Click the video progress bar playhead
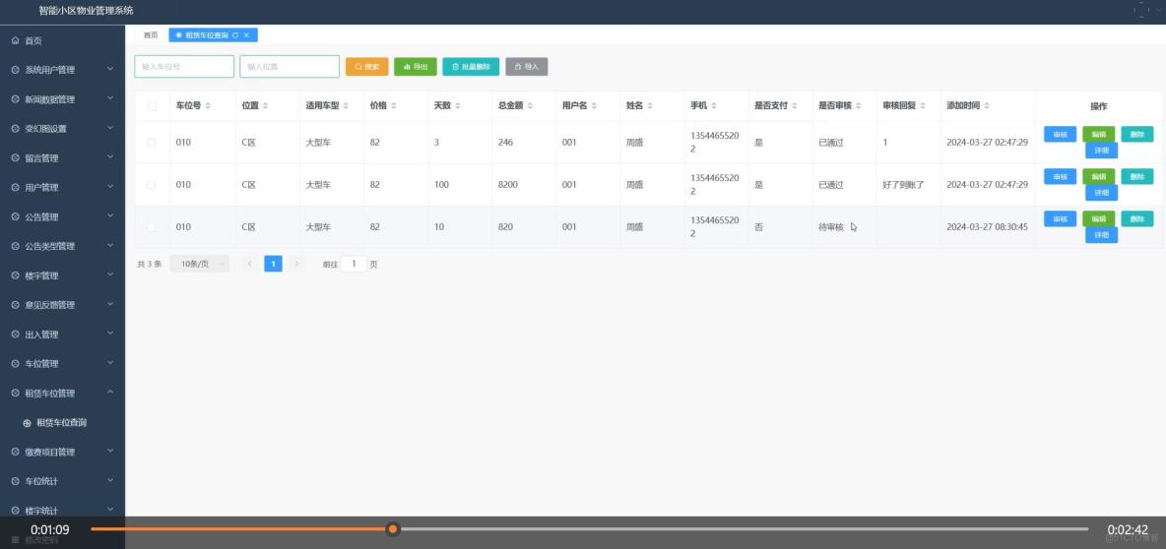The height and width of the screenshot is (549, 1166). [x=393, y=529]
